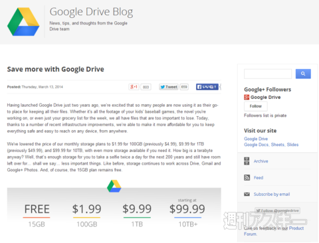Viewport: 319px width, 243px height.
Task: Open the Google Drive site link
Action: pos(256,139)
